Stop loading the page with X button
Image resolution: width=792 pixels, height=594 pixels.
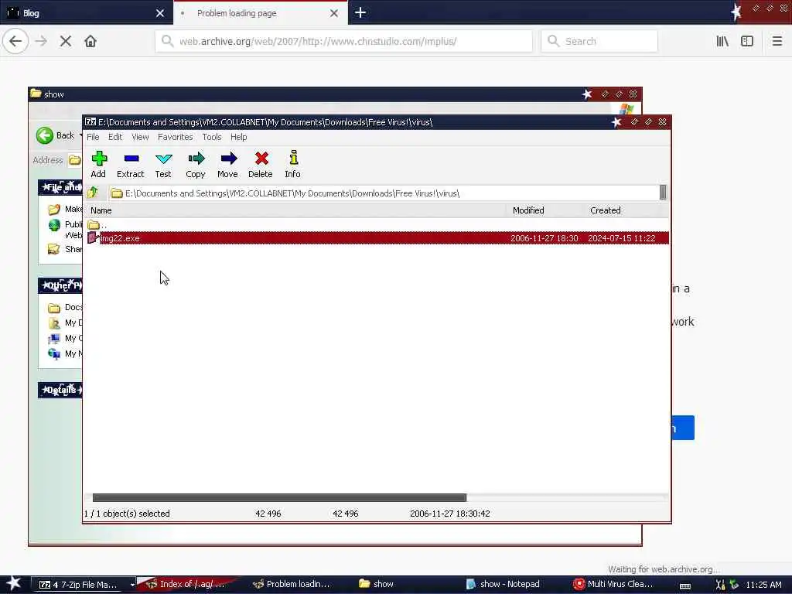coord(65,41)
